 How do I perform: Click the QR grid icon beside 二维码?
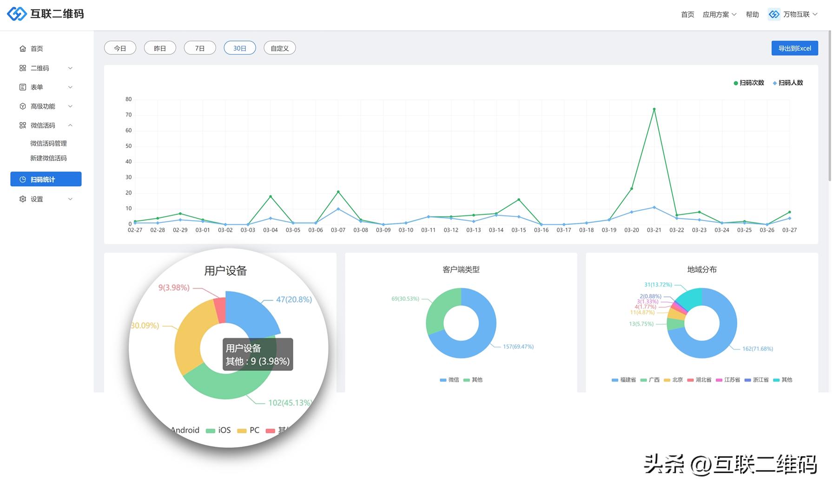[23, 68]
